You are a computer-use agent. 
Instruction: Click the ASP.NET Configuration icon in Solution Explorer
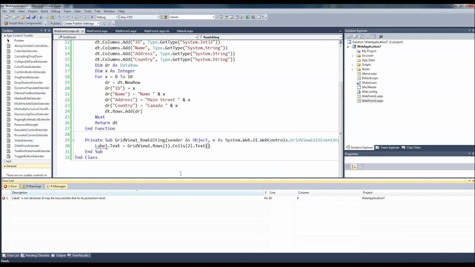[x=381, y=36]
